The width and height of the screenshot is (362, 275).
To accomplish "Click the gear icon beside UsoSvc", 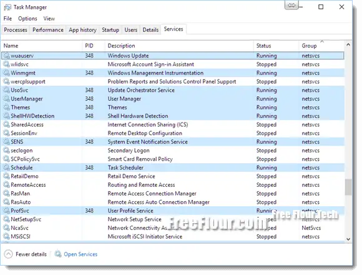I will 6,90.
